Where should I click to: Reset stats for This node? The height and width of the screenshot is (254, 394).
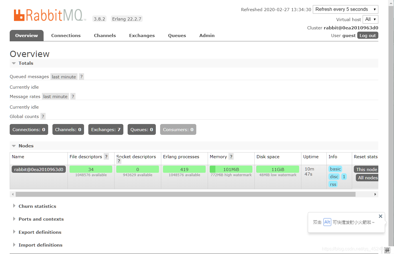(x=366, y=169)
